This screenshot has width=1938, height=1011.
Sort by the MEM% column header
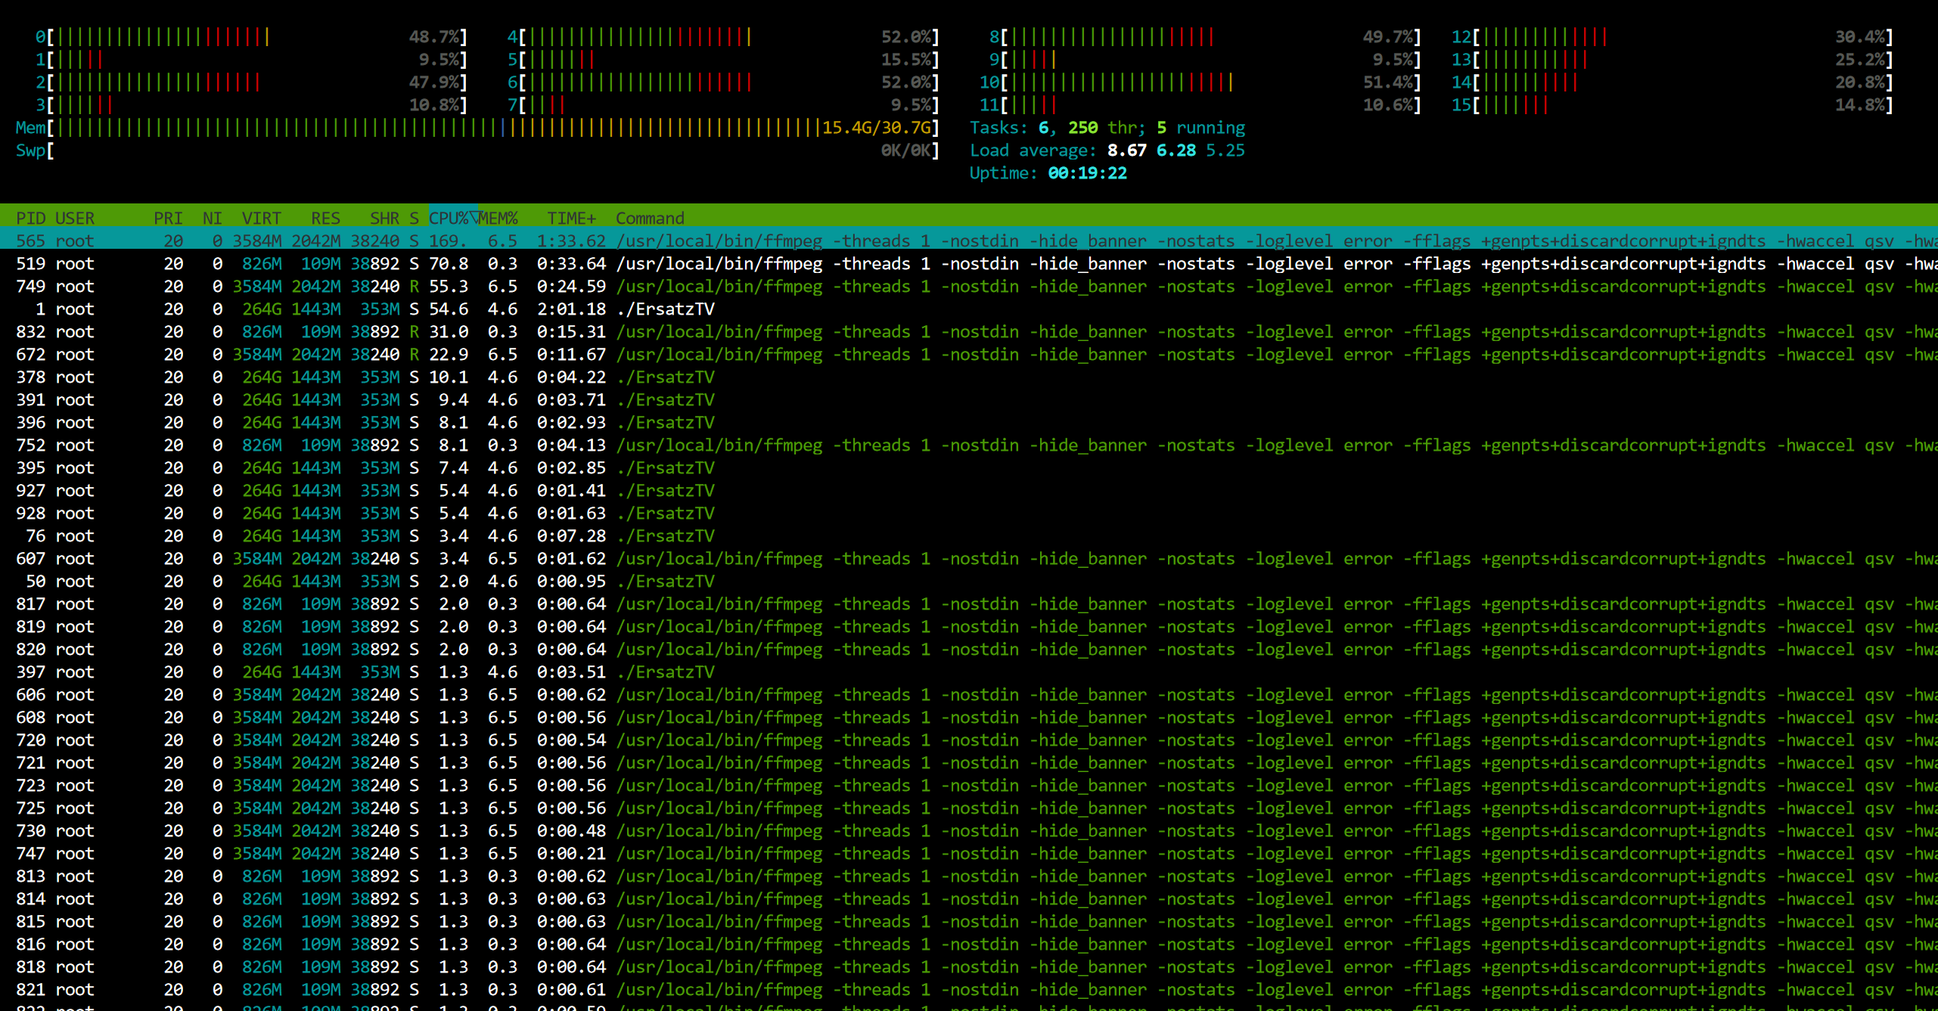point(498,219)
